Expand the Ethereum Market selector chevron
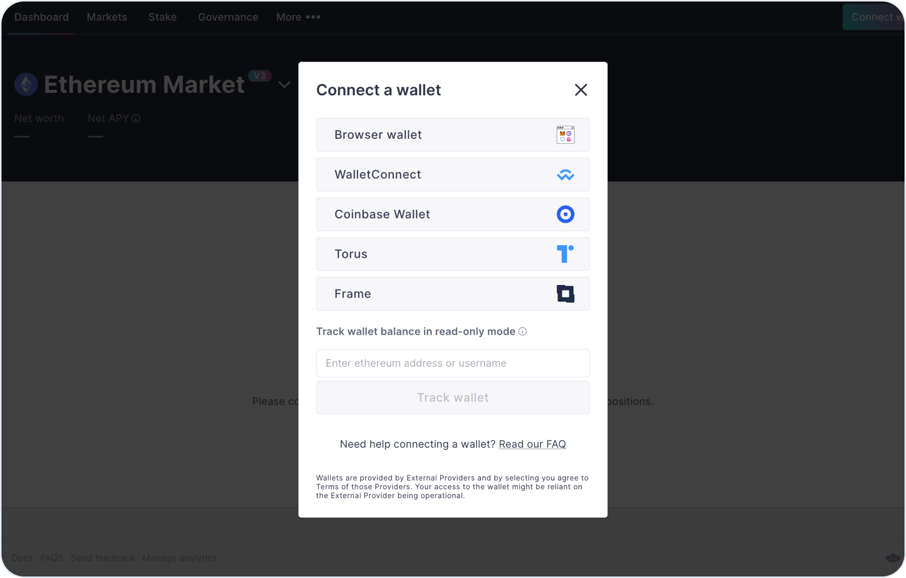This screenshot has height=578, width=906. pyautogui.click(x=284, y=85)
